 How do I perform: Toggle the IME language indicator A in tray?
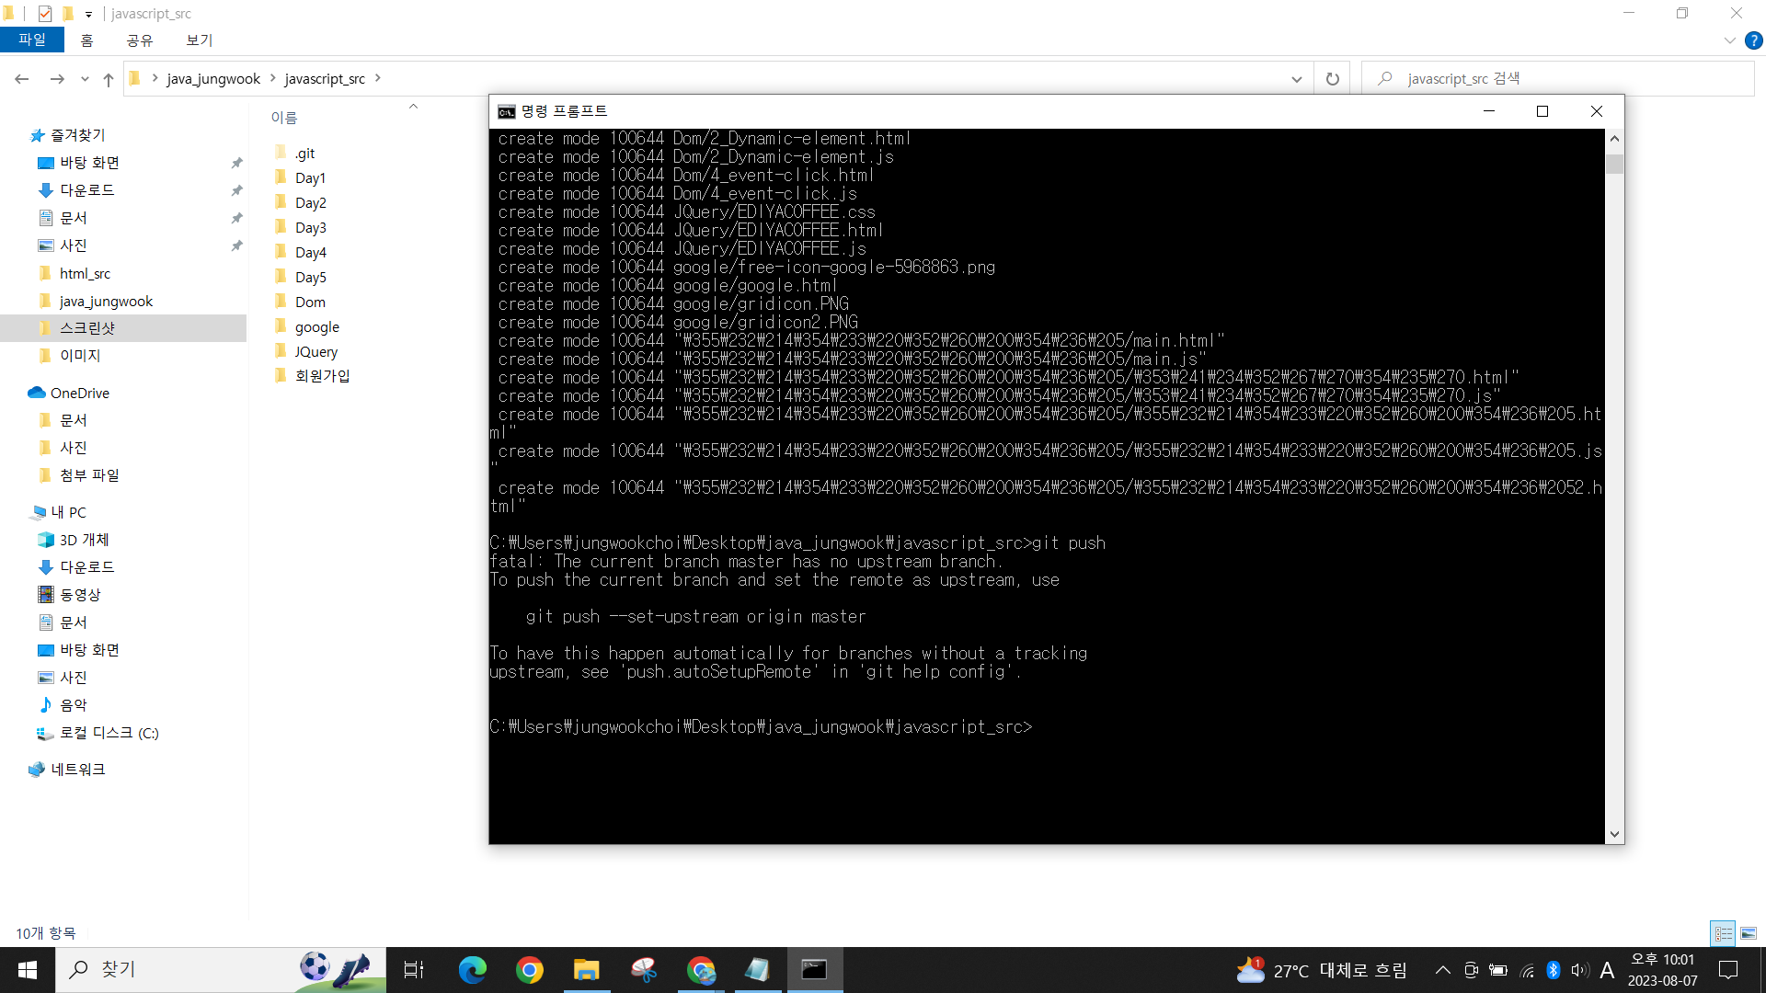point(1607,970)
